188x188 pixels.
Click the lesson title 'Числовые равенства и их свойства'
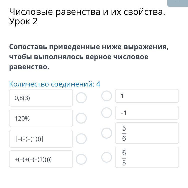87,12
